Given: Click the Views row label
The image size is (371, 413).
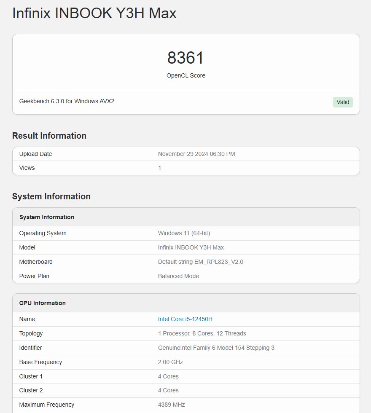Looking at the screenshot, I should (27, 168).
